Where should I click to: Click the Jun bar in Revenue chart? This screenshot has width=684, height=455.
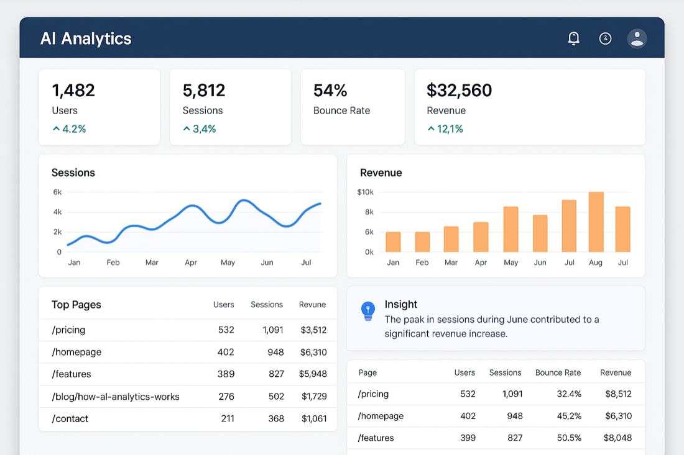(540, 233)
